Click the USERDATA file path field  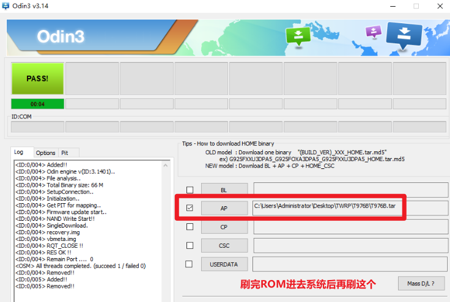tap(350, 264)
